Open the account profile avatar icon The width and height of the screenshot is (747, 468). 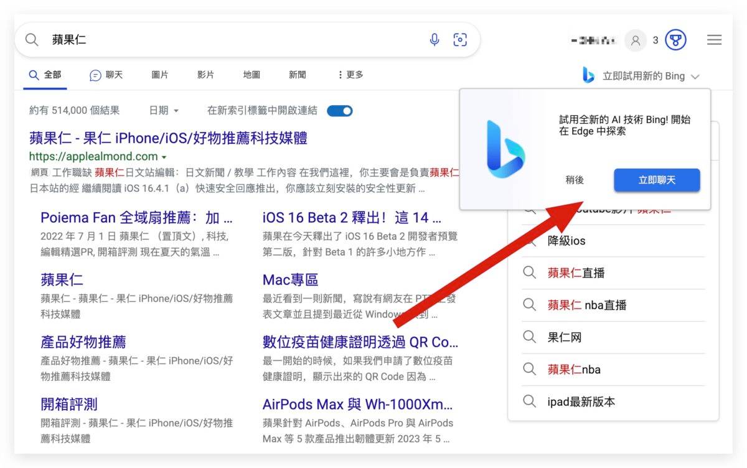tap(636, 40)
